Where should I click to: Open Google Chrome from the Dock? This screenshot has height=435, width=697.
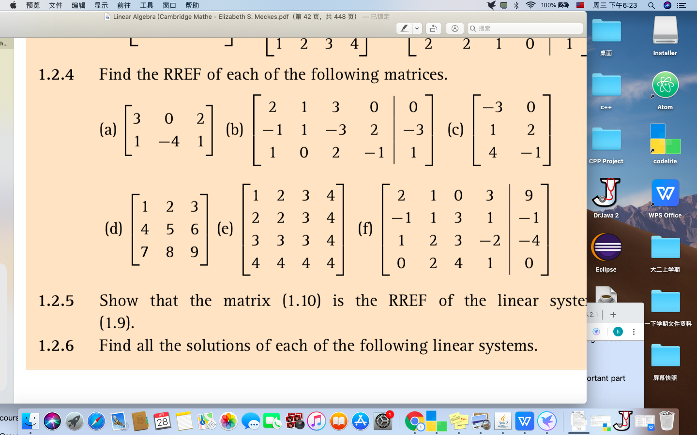click(414, 421)
